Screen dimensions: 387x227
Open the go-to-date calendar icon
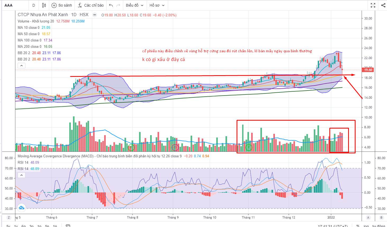[x=68, y=226]
